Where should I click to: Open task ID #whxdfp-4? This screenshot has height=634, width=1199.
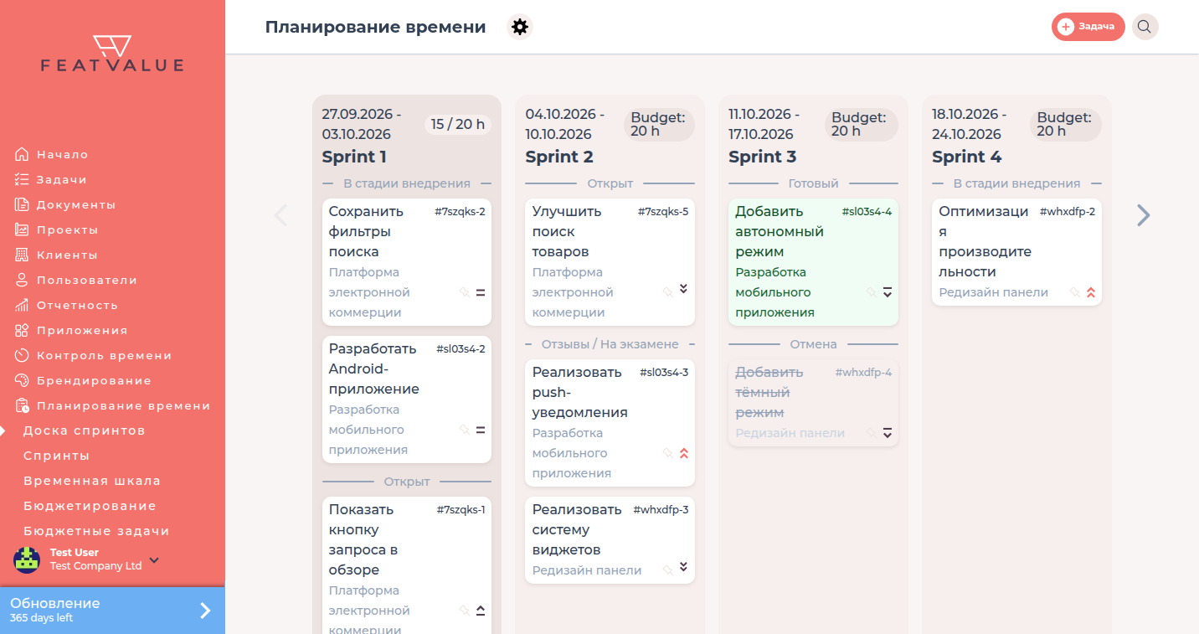click(863, 373)
